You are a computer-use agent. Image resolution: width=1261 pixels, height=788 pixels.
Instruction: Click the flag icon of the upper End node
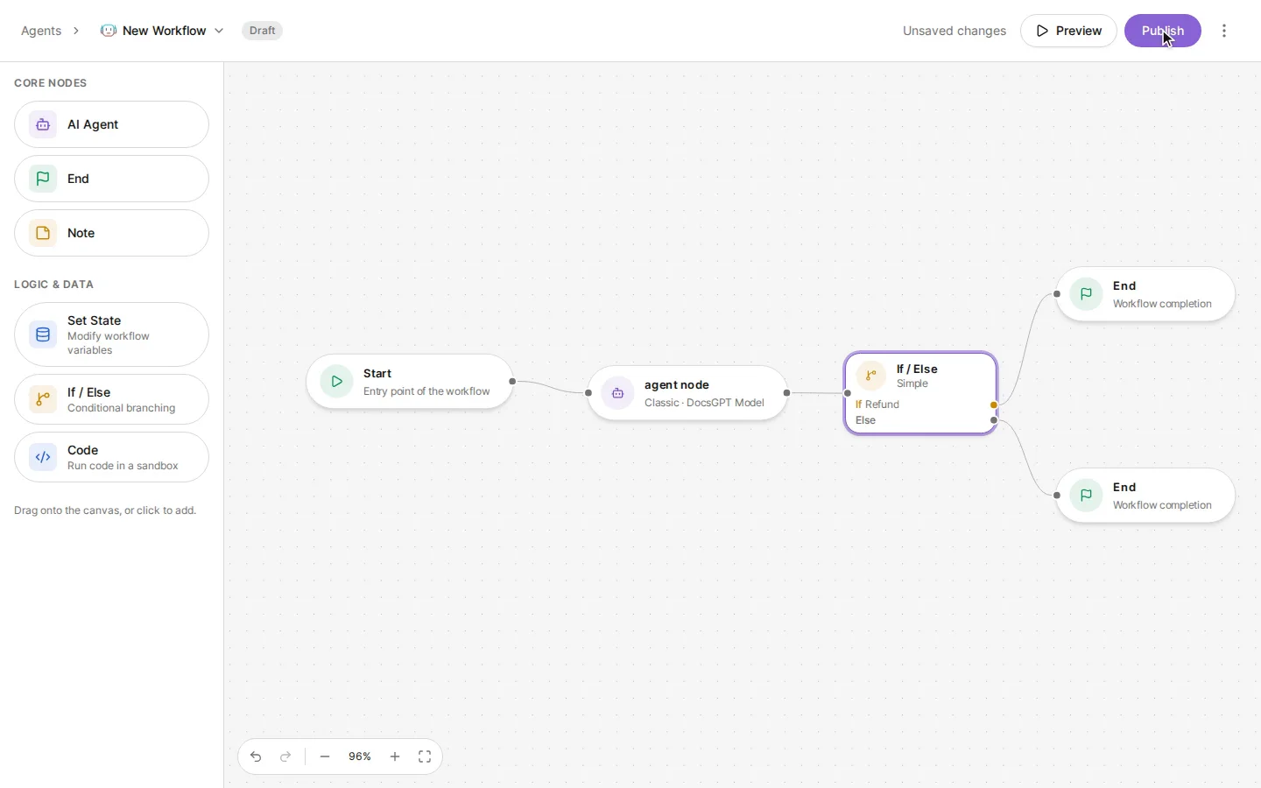[x=1087, y=294]
